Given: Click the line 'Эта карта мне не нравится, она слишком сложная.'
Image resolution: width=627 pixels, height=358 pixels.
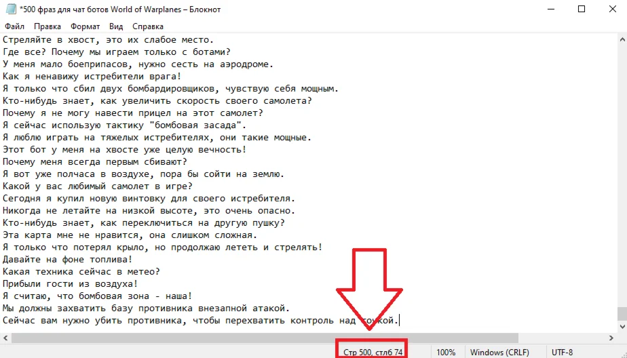Looking at the screenshot, I should point(130,235).
